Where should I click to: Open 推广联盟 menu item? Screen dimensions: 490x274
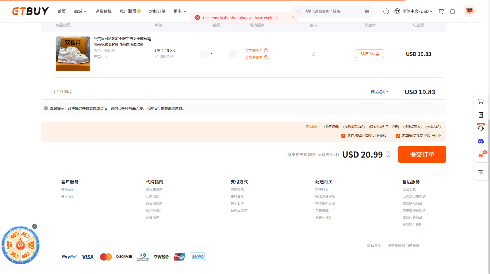pos(130,11)
